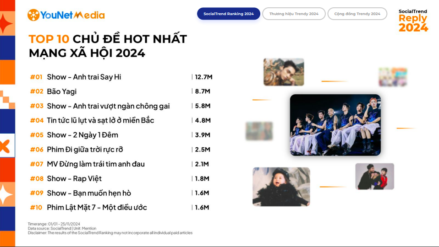Open the two people hugging thumbnail
This screenshot has height=247, width=439.
374,177
